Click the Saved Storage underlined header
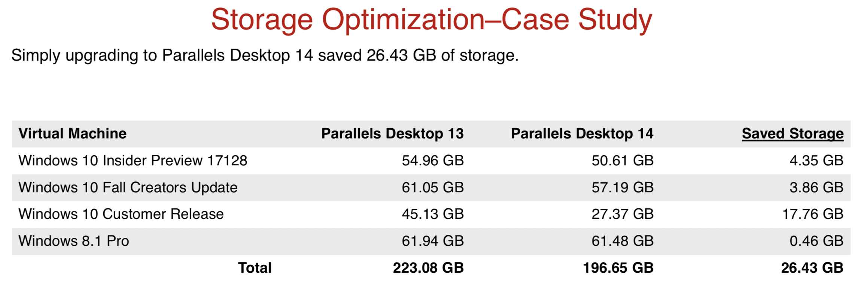 click(792, 134)
